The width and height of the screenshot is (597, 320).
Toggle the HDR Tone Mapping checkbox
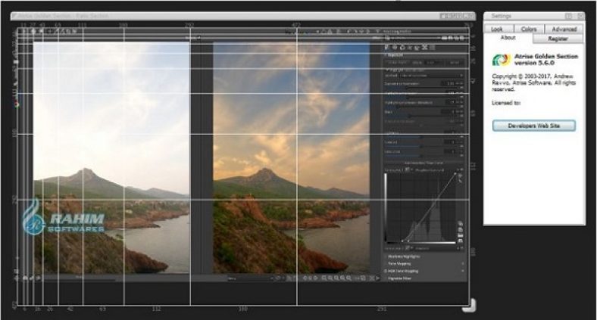[x=386, y=270]
